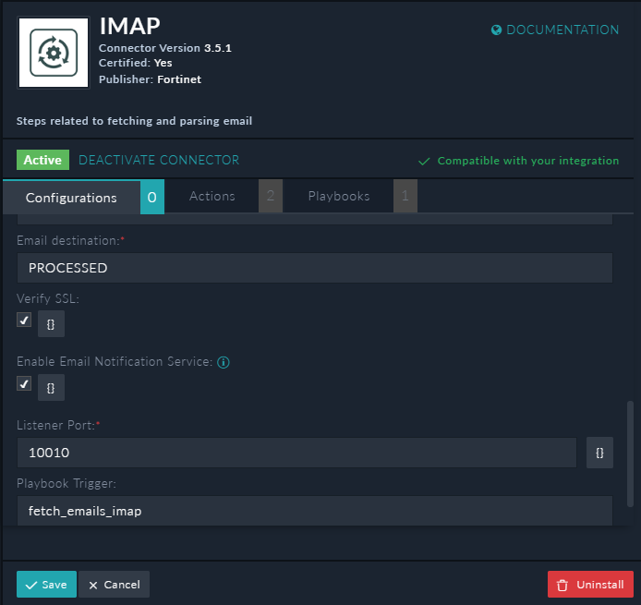Click braces icon beside Email Notification Service checkbox
The height and width of the screenshot is (605, 641).
pyautogui.click(x=51, y=387)
